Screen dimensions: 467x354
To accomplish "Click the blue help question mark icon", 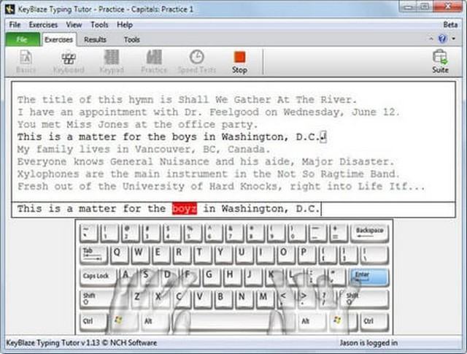I will click(x=443, y=39).
